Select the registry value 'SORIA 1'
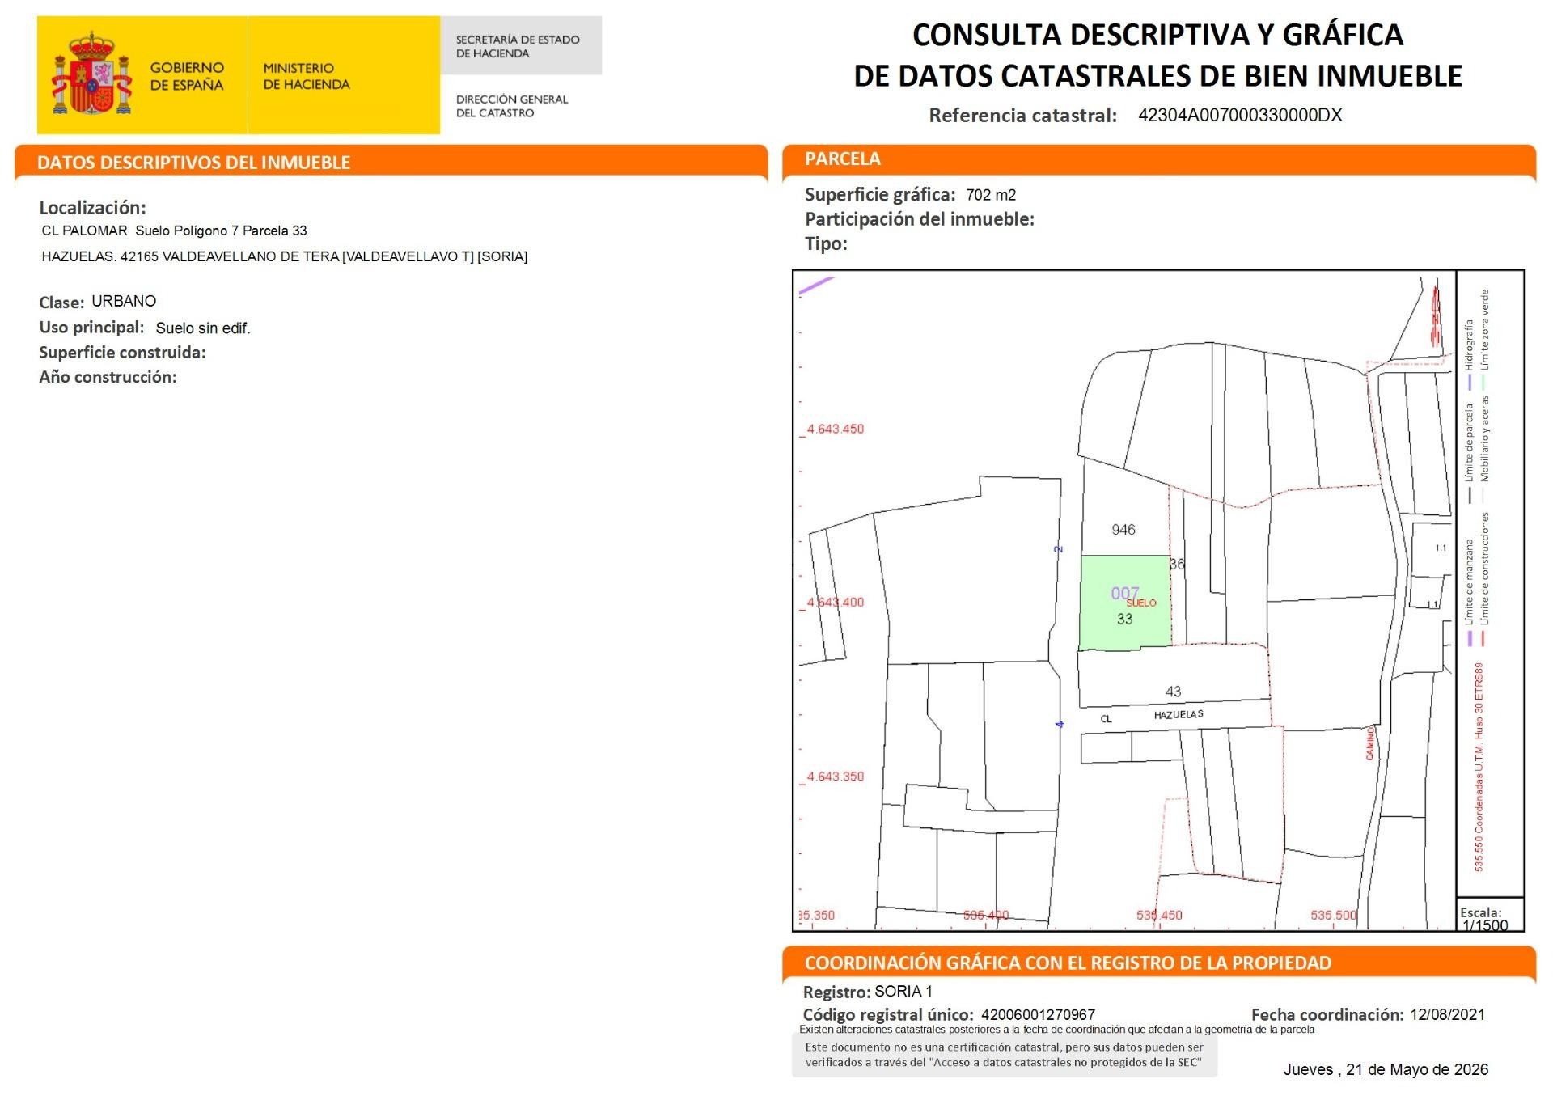 click(x=903, y=992)
